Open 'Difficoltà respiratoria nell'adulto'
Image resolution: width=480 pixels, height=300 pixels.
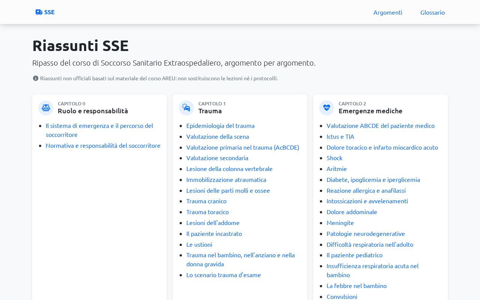(x=370, y=244)
